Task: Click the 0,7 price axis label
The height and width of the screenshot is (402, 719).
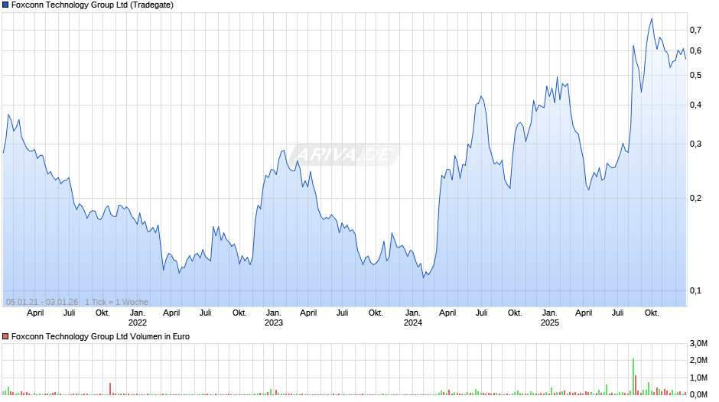Action: [695, 31]
